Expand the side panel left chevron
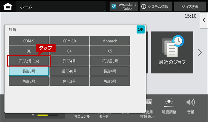 204,20
